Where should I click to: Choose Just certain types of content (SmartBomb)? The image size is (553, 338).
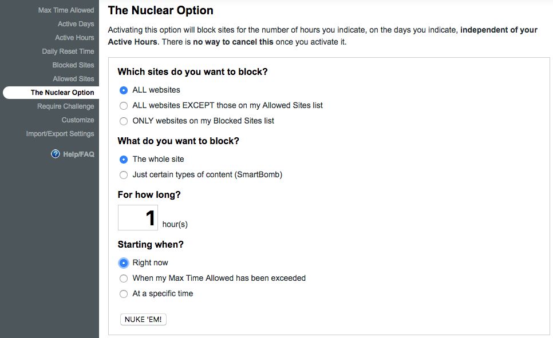[124, 175]
